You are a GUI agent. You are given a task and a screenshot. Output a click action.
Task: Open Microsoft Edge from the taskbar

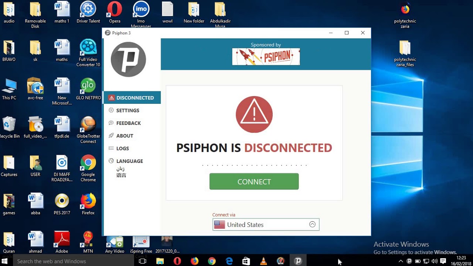(x=229, y=261)
